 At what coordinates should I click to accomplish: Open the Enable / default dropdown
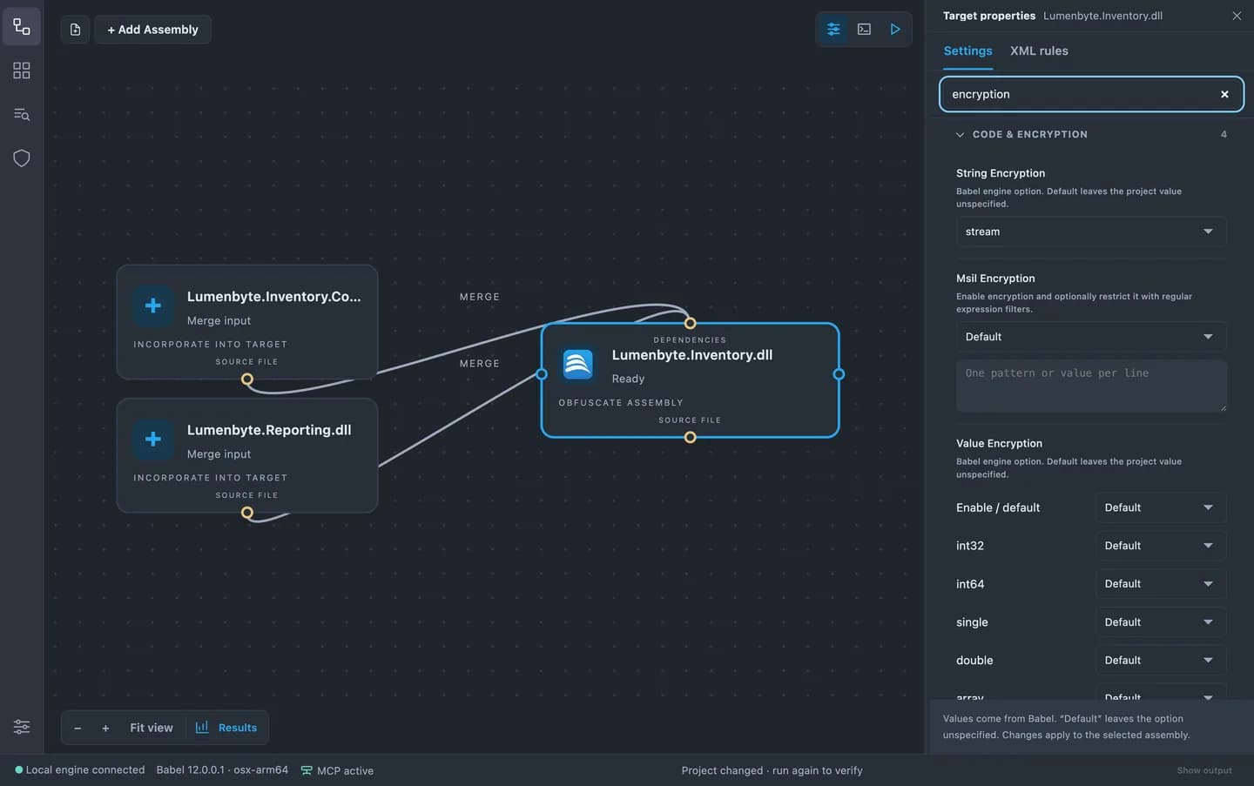[x=1161, y=507]
